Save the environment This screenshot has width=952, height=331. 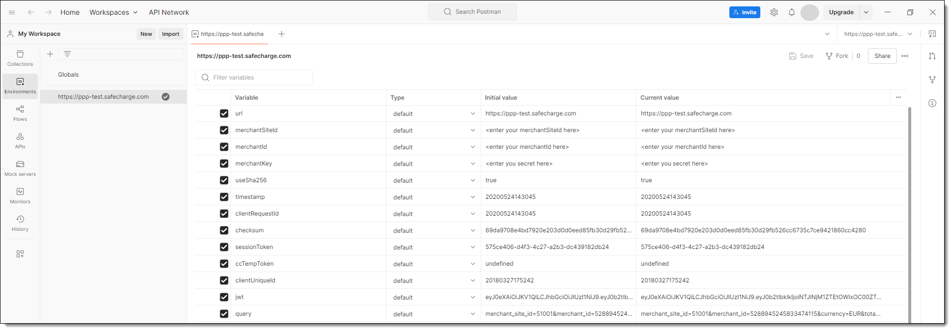tap(801, 56)
